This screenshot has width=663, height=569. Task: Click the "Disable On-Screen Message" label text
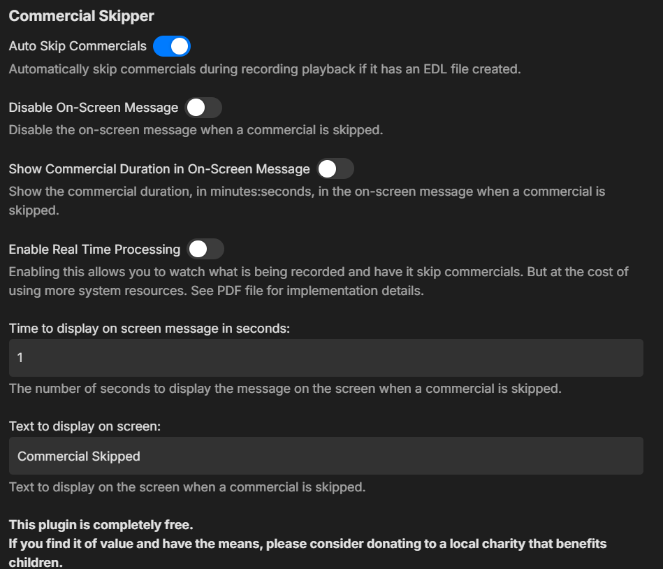(93, 108)
